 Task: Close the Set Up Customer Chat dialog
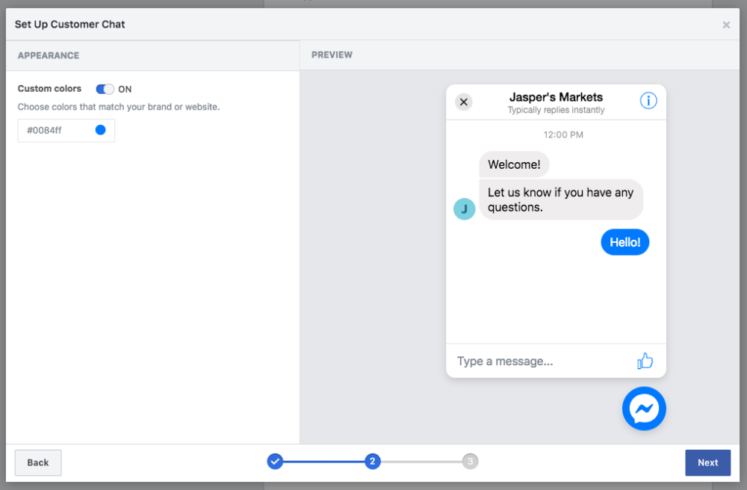(726, 25)
